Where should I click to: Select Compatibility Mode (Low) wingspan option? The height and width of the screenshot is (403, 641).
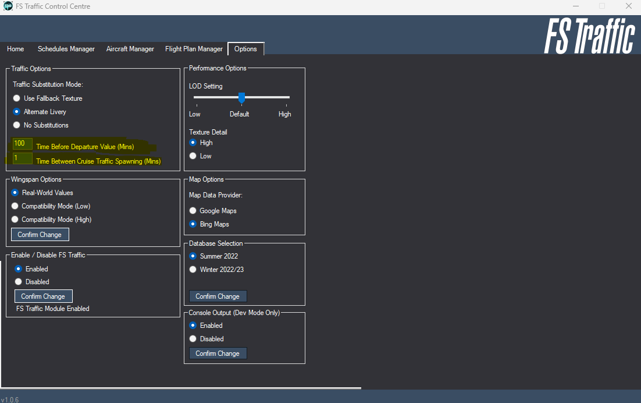15,206
